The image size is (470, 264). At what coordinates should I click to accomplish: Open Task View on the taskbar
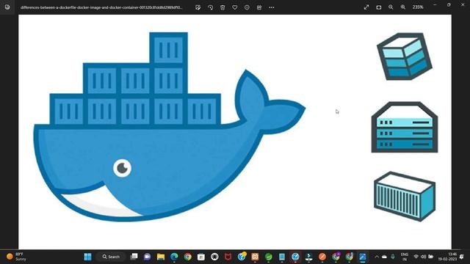pyautogui.click(x=134, y=257)
